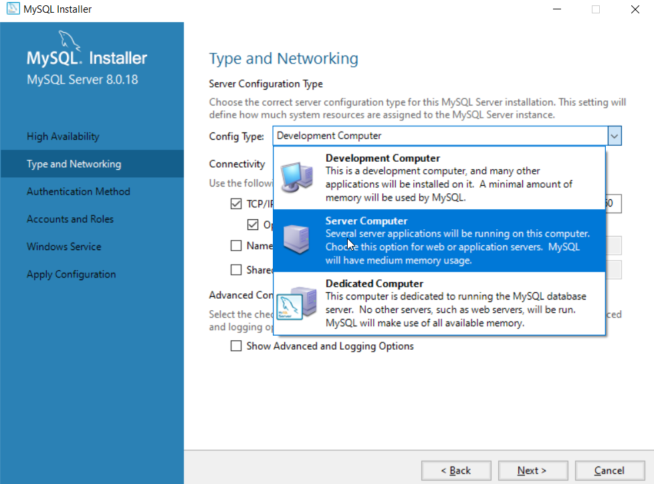Image resolution: width=654 pixels, height=484 pixels.
Task: Click the Cancel button
Action: coord(609,471)
